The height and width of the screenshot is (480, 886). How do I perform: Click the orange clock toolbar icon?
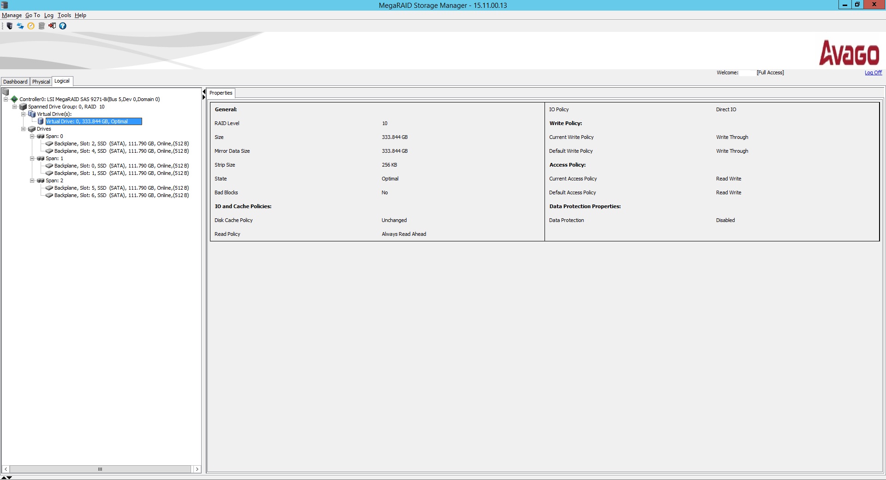(31, 26)
